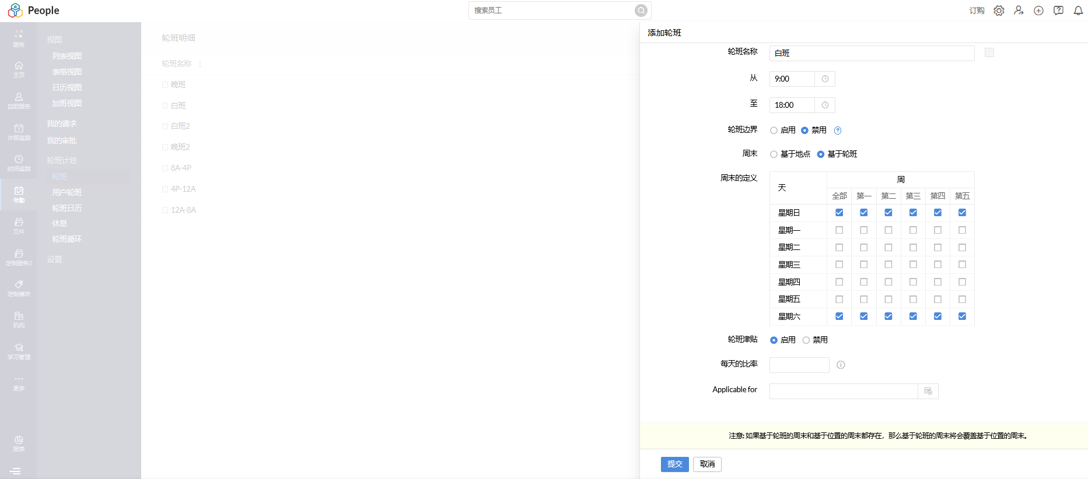Click the user profile icon in header
1088x479 pixels.
click(1019, 10)
